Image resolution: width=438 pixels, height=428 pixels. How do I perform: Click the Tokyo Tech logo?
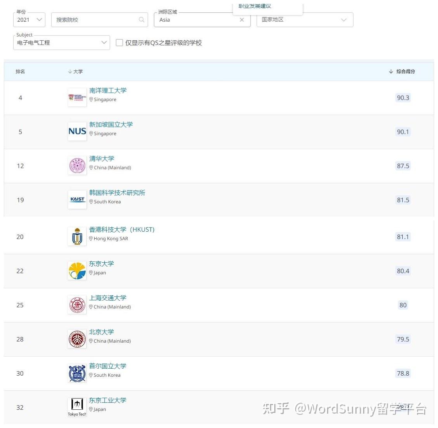77,407
